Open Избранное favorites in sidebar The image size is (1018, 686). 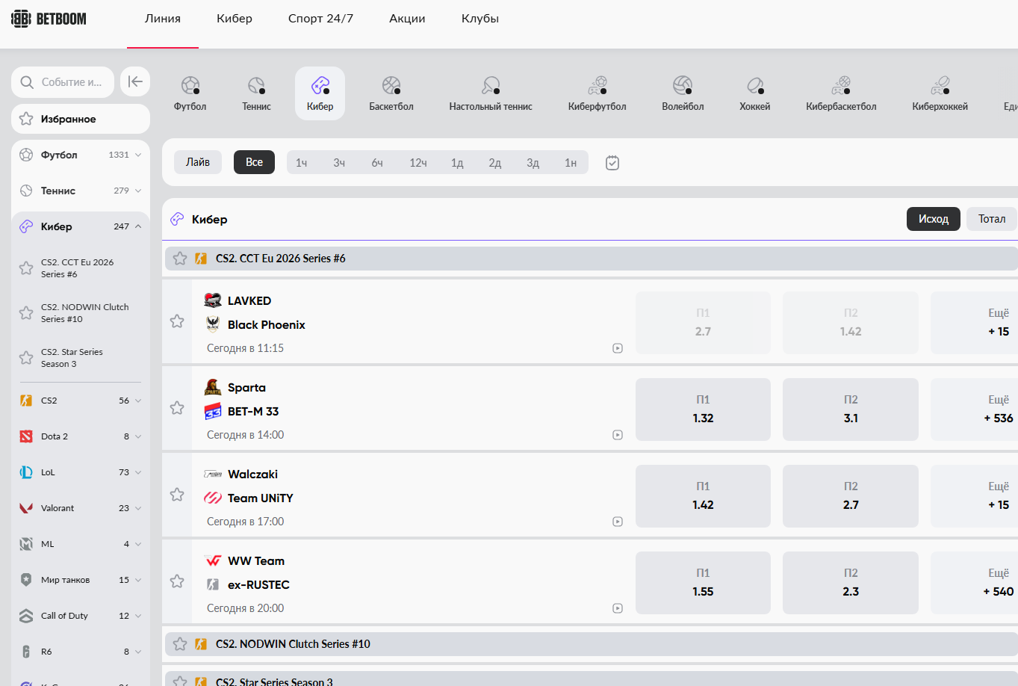(81, 119)
